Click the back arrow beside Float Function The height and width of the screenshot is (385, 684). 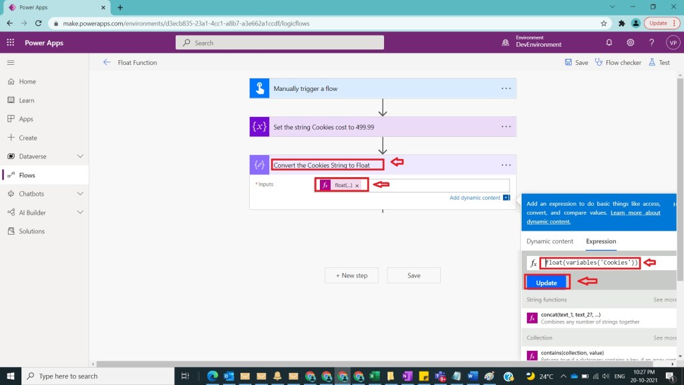[107, 63]
